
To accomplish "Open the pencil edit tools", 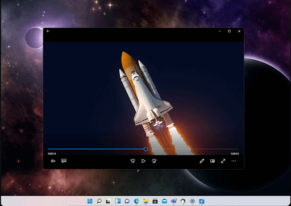I will tap(202, 161).
